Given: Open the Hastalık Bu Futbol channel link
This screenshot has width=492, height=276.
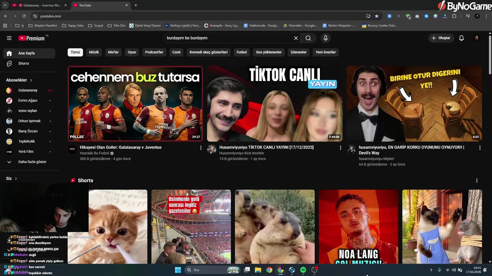Looking at the screenshot, I should (95, 153).
